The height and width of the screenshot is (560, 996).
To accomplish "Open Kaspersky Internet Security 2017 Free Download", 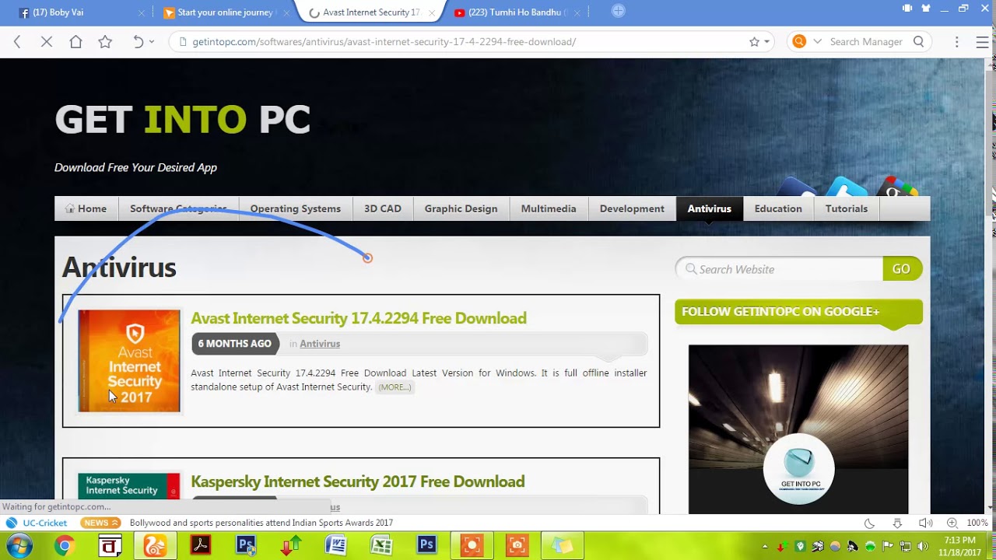I will pyautogui.click(x=358, y=481).
